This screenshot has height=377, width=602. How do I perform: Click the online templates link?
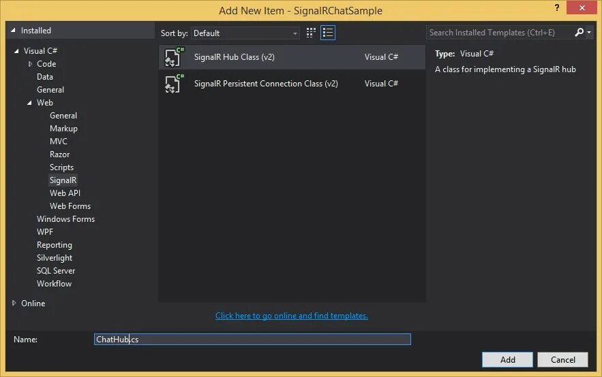coord(291,316)
